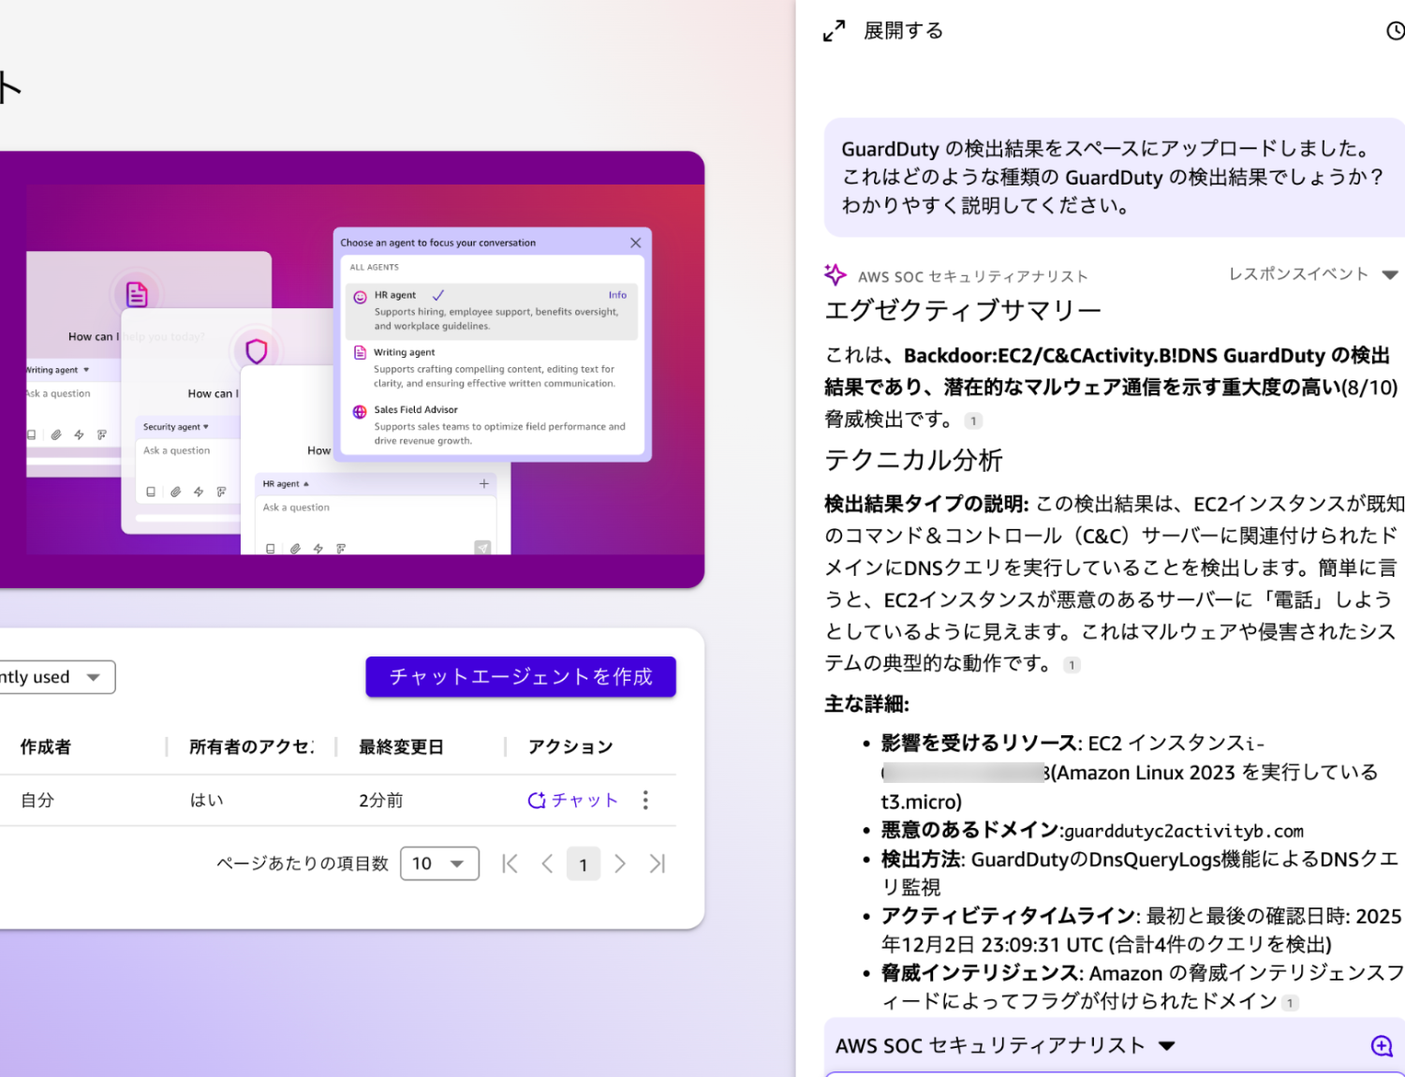Click the 展開する label
1405x1077 pixels.
[x=903, y=31]
